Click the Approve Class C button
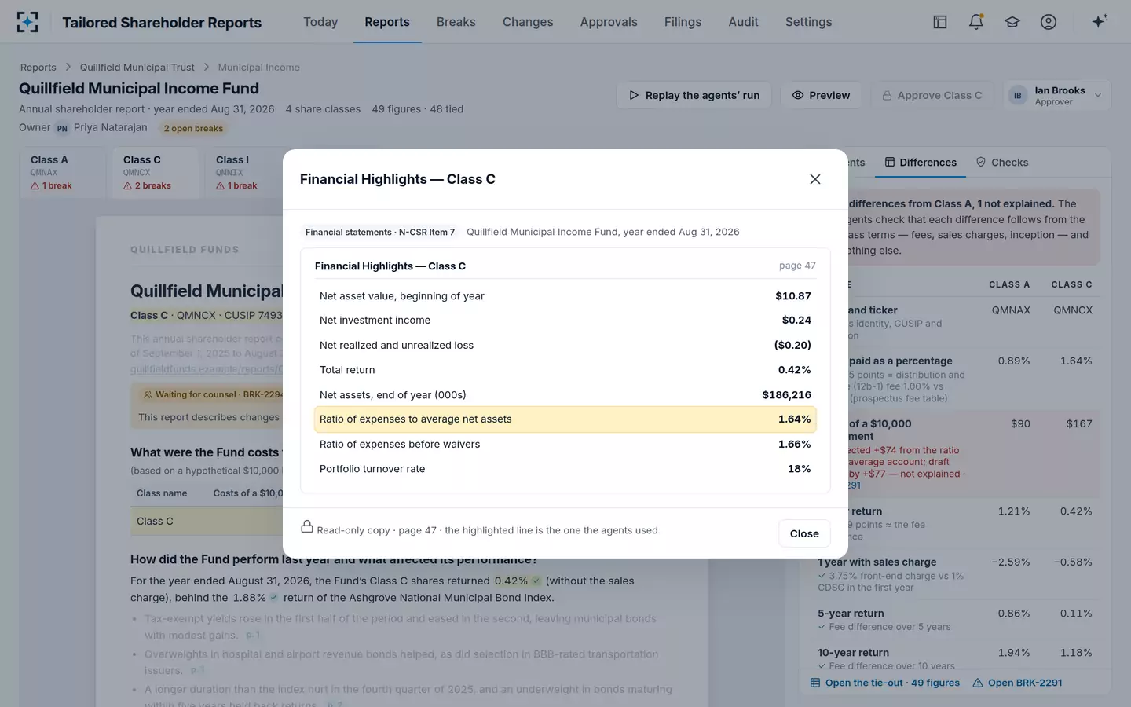This screenshot has width=1131, height=707. point(932,95)
